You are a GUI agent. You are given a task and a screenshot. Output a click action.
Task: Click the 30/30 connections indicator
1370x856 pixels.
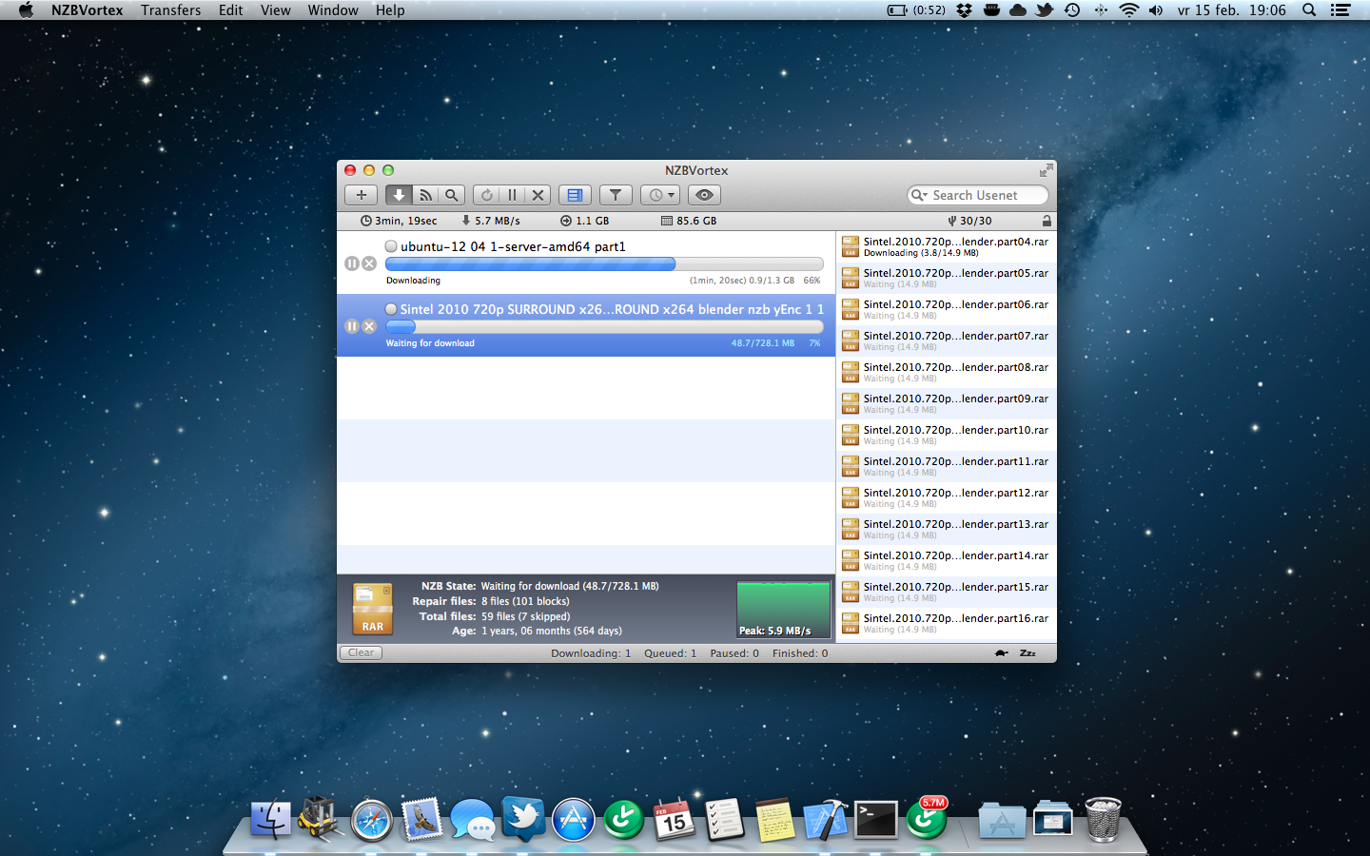pos(969,221)
